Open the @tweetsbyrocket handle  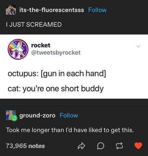point(56,53)
